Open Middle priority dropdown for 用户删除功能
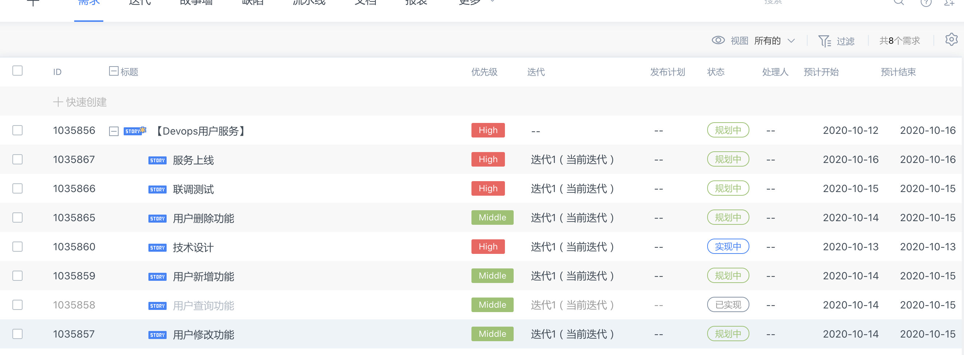The height and width of the screenshot is (355, 964). (493, 218)
